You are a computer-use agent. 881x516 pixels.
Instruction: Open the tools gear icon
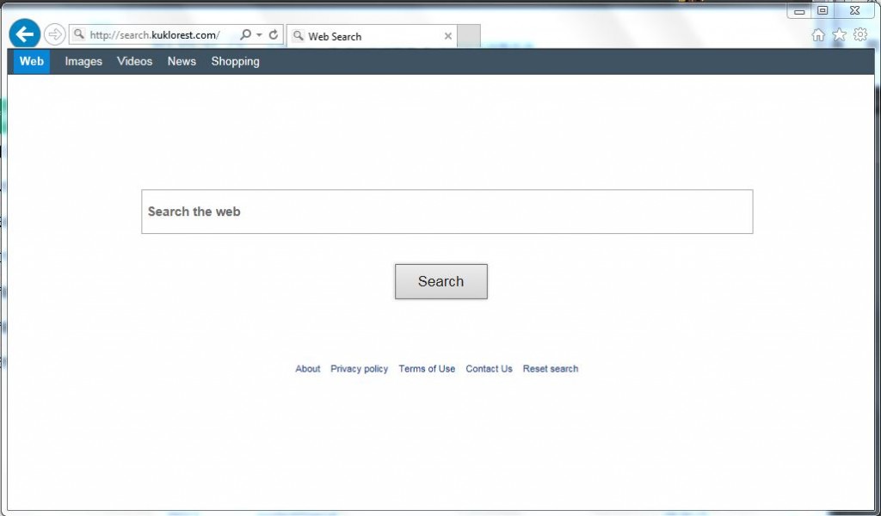[860, 34]
